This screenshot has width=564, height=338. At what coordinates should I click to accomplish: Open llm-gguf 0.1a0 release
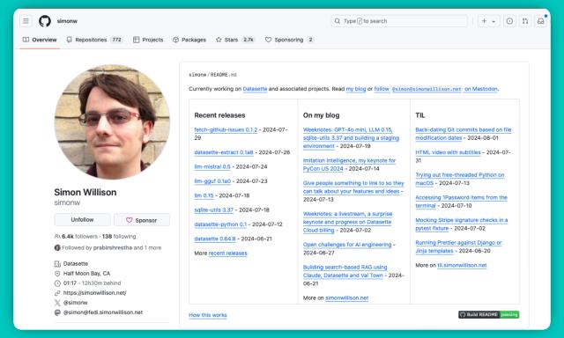point(212,181)
